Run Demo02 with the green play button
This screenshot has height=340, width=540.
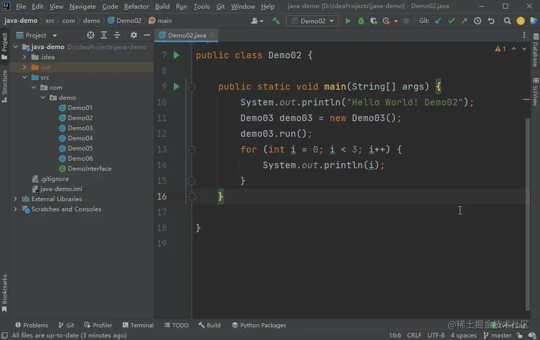(x=348, y=21)
